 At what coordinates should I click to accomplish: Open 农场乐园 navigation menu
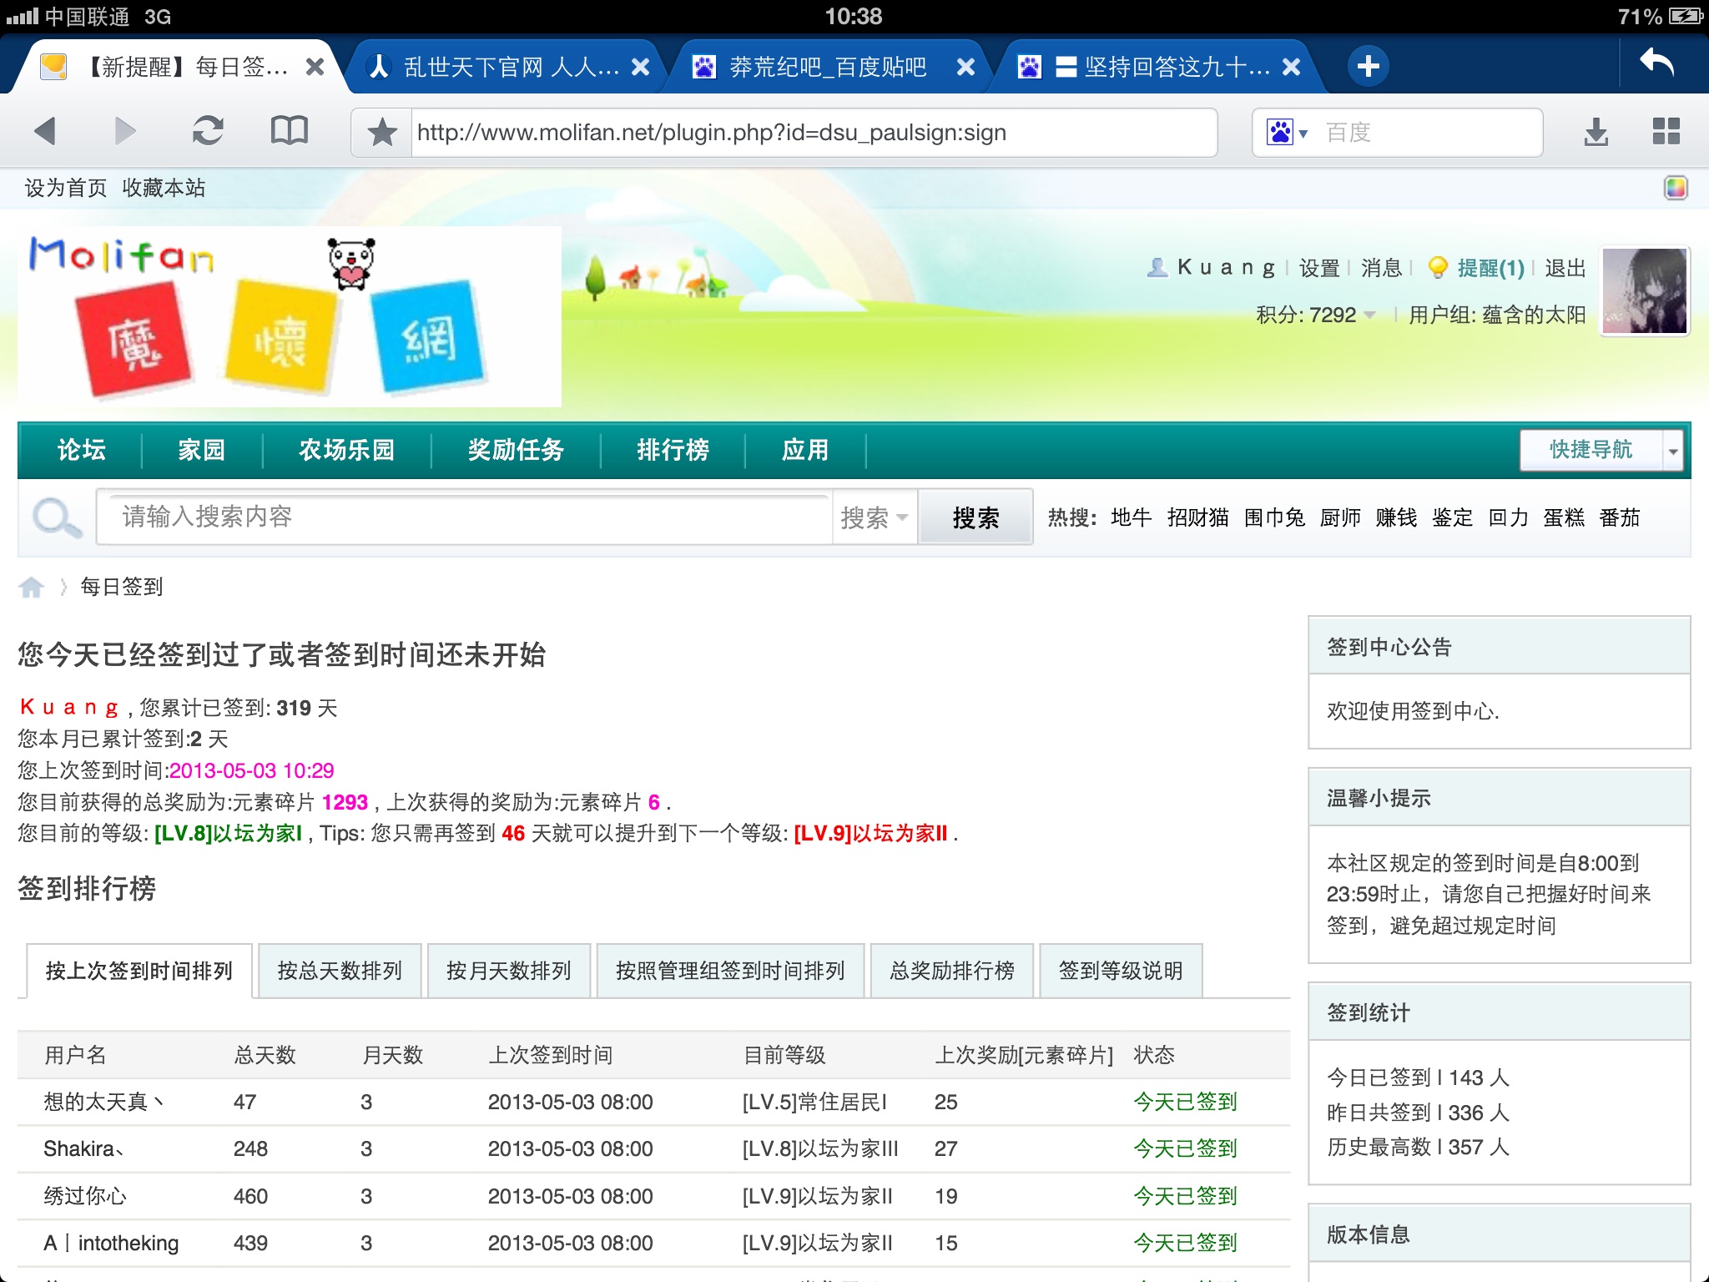click(x=346, y=450)
